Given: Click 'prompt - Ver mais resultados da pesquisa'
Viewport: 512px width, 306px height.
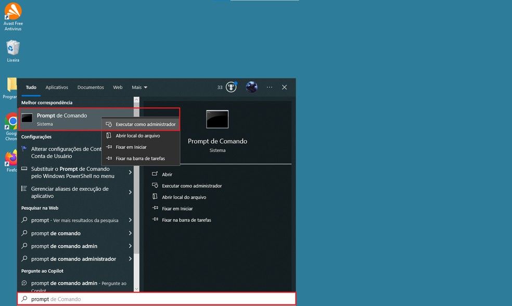Looking at the screenshot, I should pos(73,220).
